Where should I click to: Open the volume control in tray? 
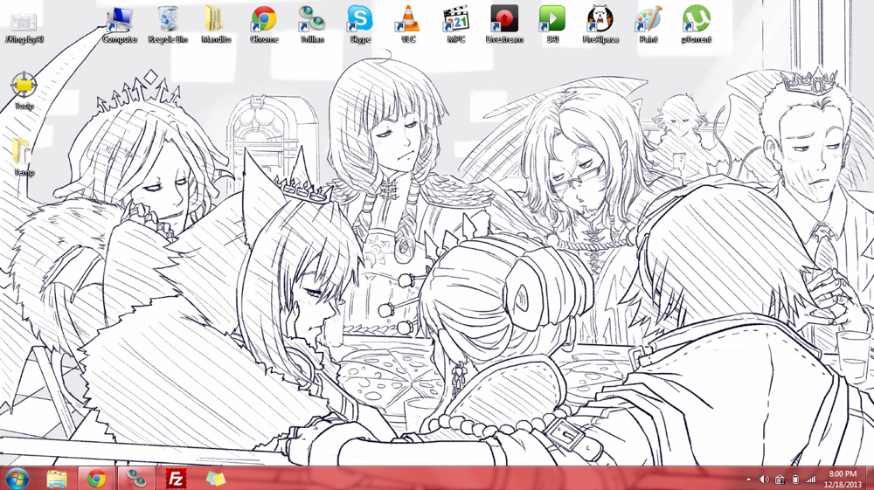[764, 479]
